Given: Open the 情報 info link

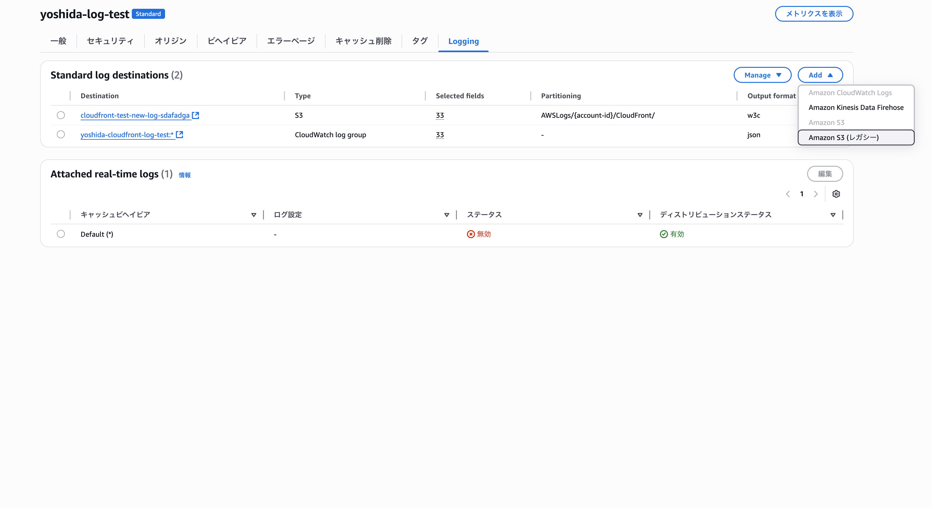Looking at the screenshot, I should point(185,175).
